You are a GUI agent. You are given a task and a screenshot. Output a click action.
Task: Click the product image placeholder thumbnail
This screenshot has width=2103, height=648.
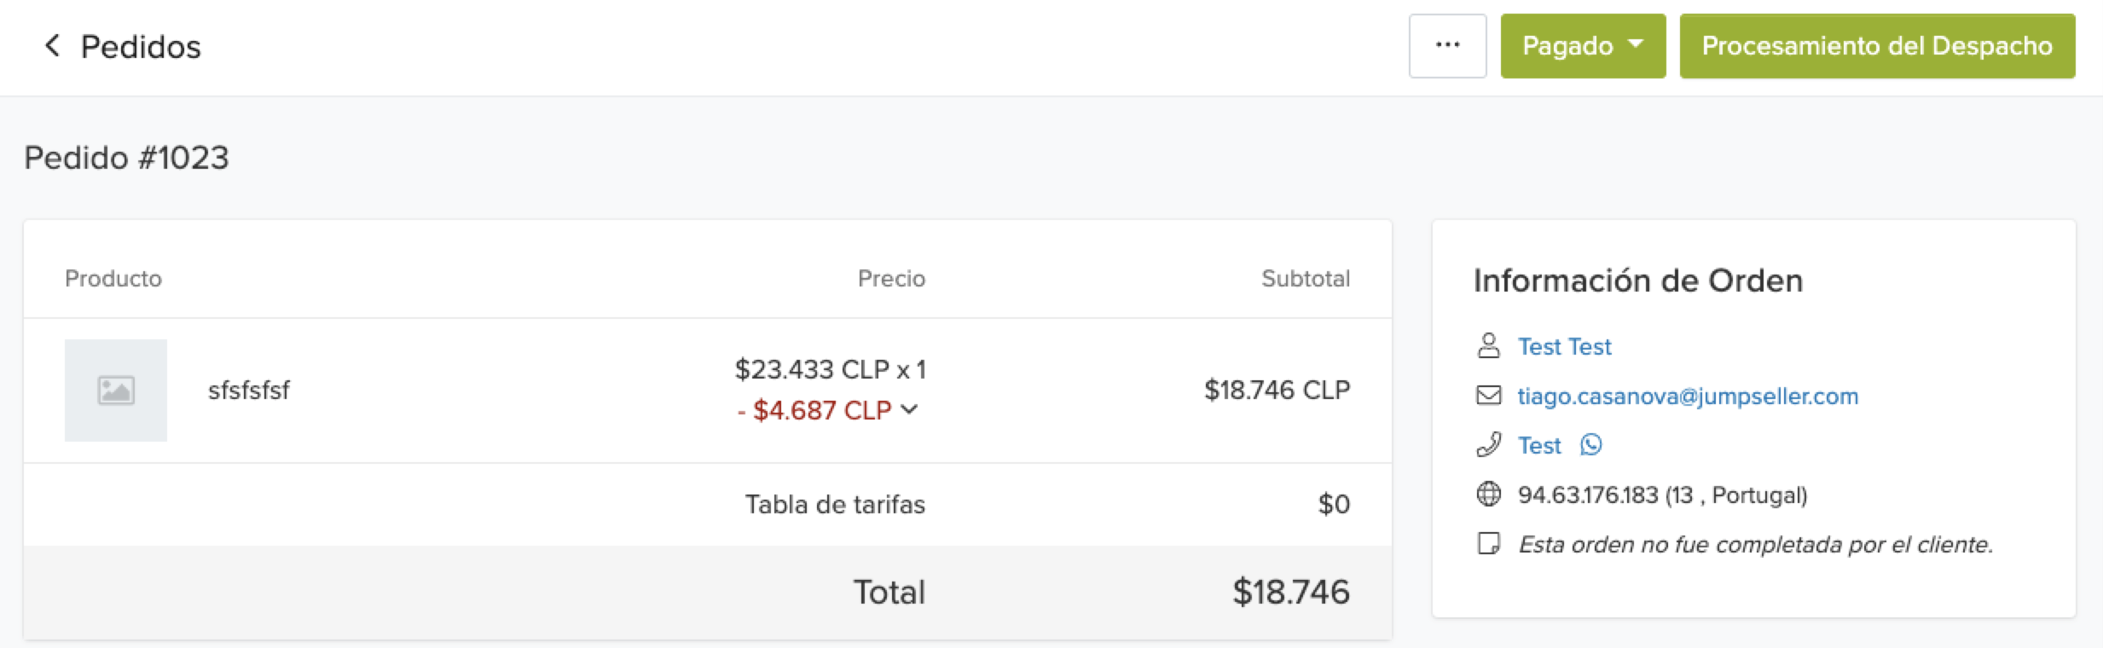pyautogui.click(x=116, y=391)
